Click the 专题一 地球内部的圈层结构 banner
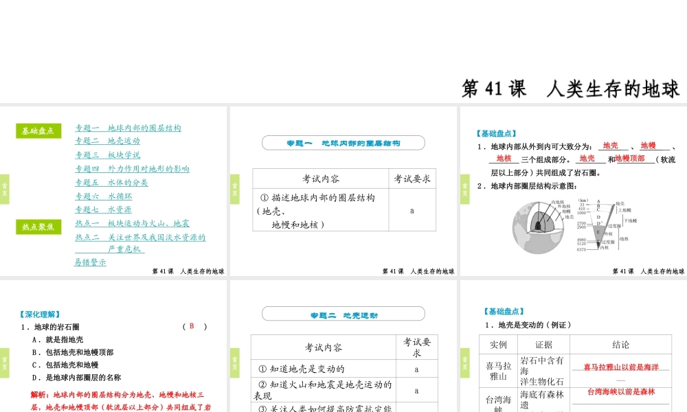This screenshot has width=687, height=412. (343, 143)
